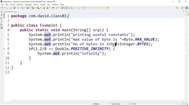The width and height of the screenshot is (189, 106).
Task: Close the Example1.java tab
Action: point(19,12)
